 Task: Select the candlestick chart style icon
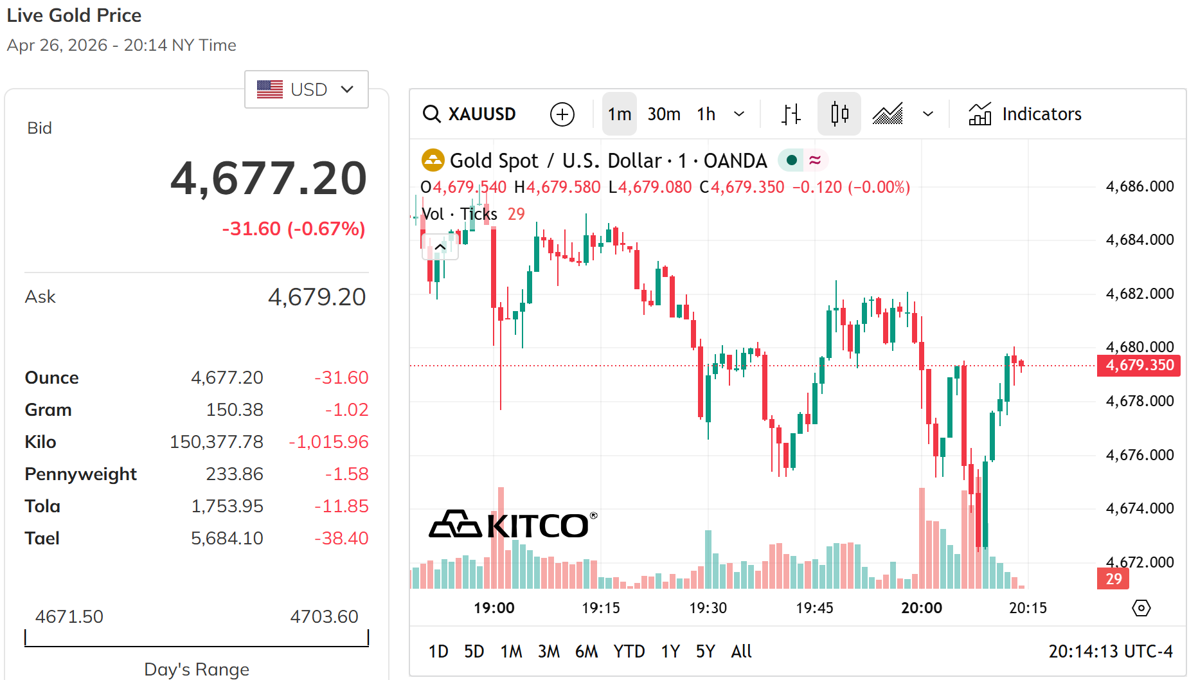coord(839,114)
